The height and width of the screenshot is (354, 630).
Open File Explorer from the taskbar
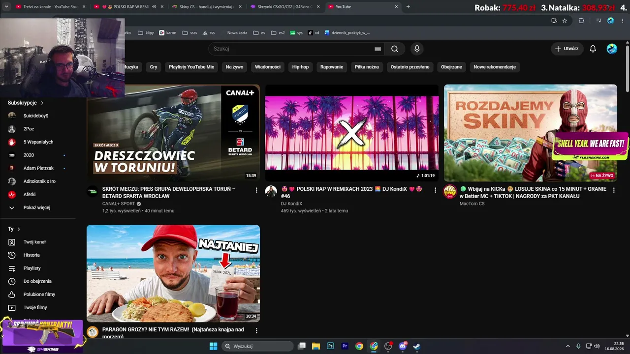[x=316, y=346]
